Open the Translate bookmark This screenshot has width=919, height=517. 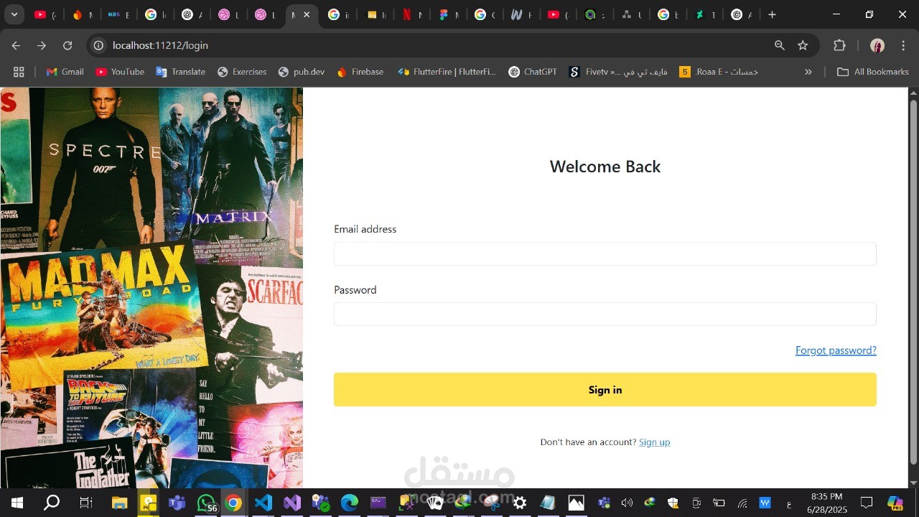point(181,72)
